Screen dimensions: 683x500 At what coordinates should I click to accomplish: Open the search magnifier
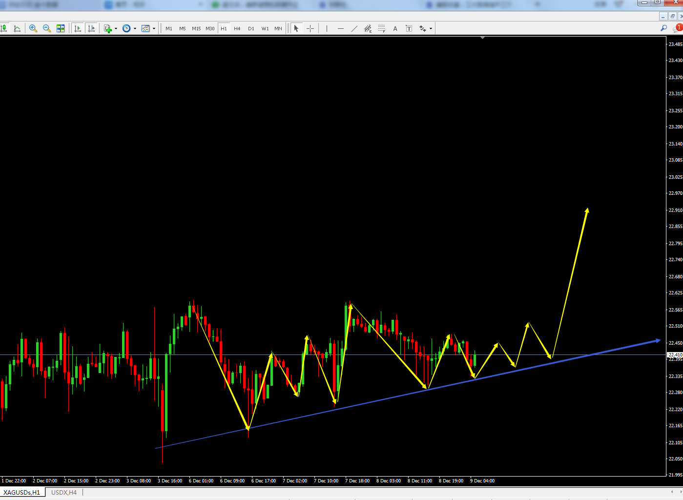click(x=663, y=28)
